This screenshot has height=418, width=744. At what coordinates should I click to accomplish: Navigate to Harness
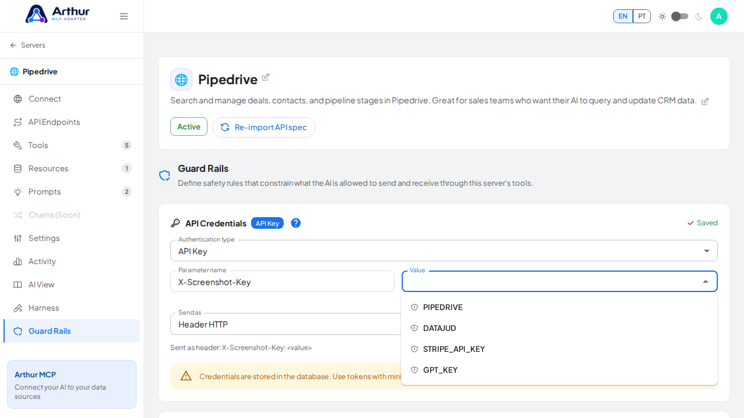pyautogui.click(x=72, y=308)
